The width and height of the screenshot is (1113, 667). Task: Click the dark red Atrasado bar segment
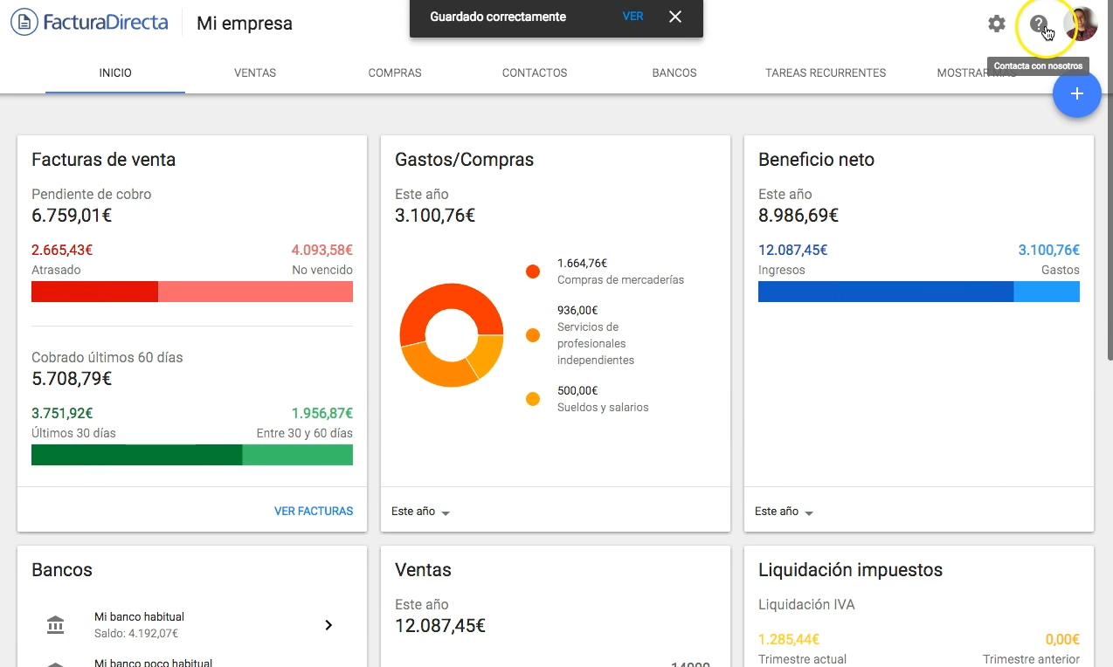pyautogui.click(x=94, y=292)
